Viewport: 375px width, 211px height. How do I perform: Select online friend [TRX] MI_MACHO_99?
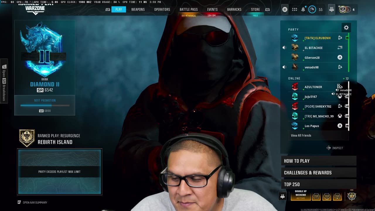(318, 116)
